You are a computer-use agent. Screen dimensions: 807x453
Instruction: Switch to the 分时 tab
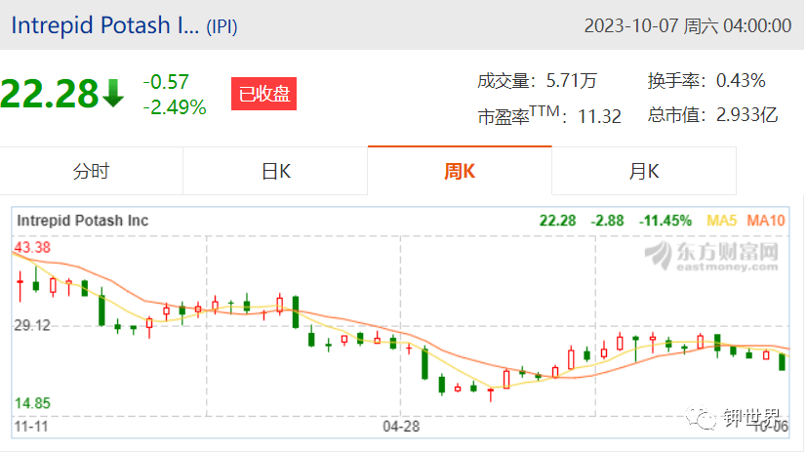[x=91, y=171]
